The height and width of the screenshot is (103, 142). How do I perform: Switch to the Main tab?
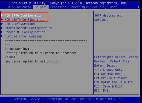(10, 7)
